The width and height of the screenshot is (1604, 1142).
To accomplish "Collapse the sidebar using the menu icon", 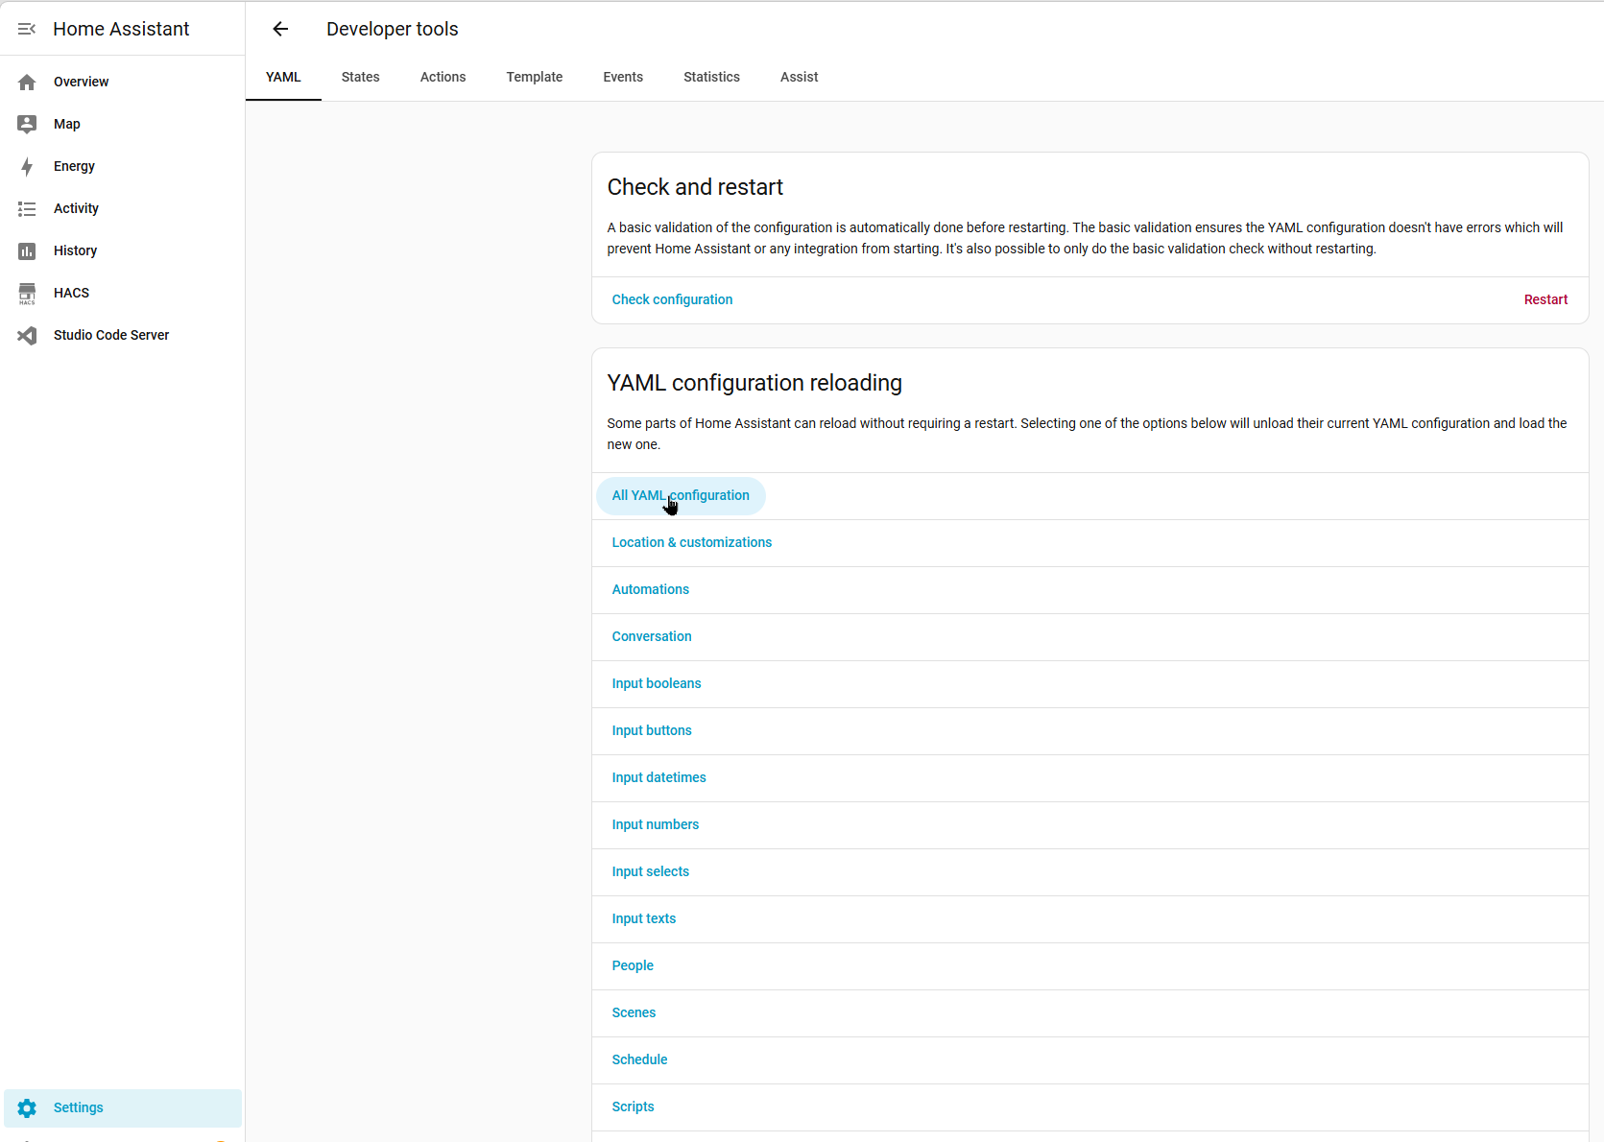I will [x=27, y=29].
